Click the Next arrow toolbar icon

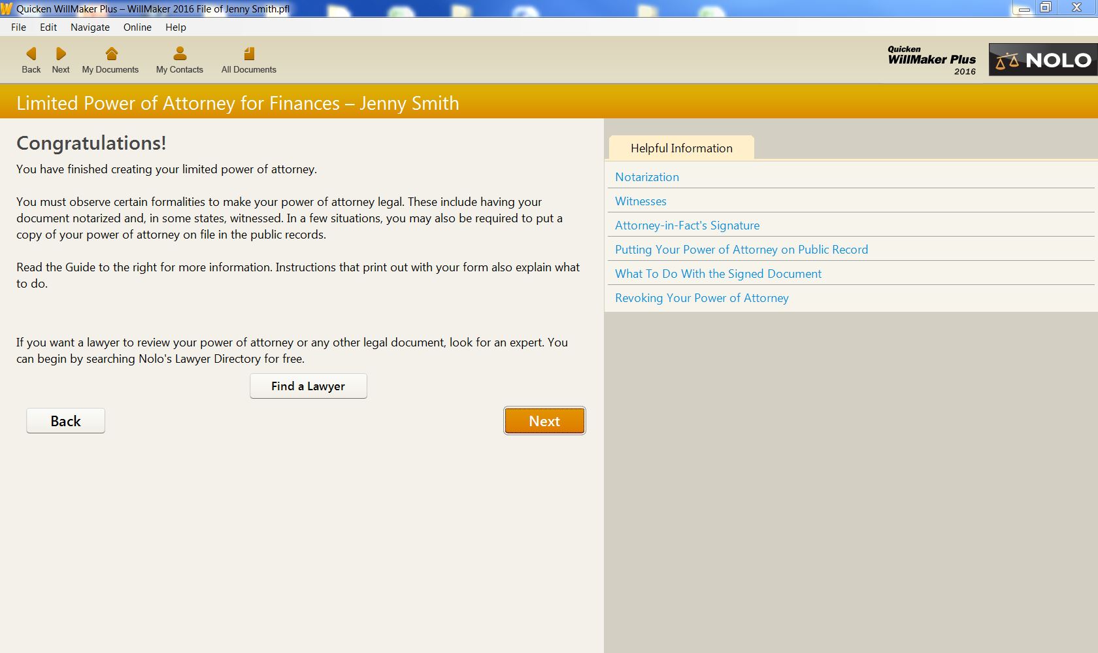click(x=60, y=59)
